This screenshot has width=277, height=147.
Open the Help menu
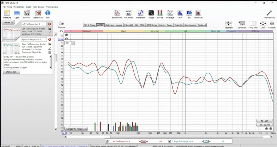point(35,7)
